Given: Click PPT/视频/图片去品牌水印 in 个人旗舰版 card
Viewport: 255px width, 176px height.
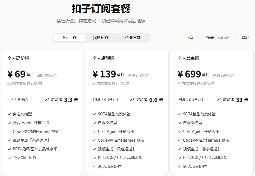Looking at the screenshot, I should 120,158.
